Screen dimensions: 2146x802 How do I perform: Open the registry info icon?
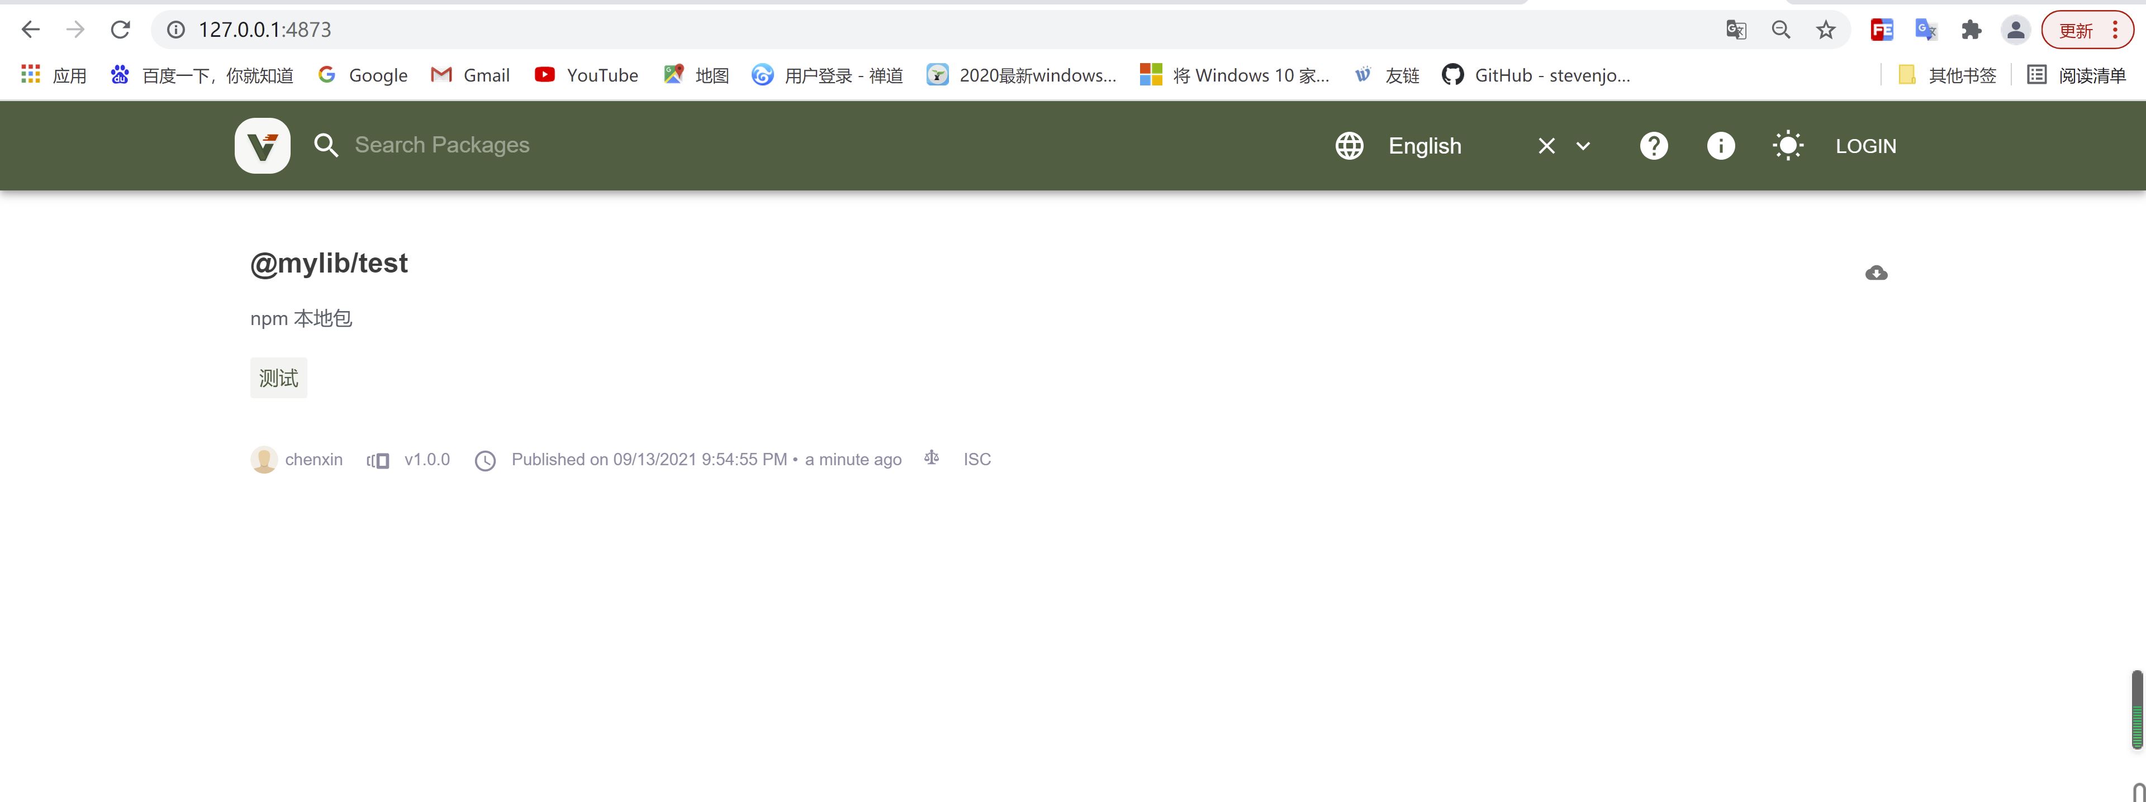pyautogui.click(x=1720, y=146)
